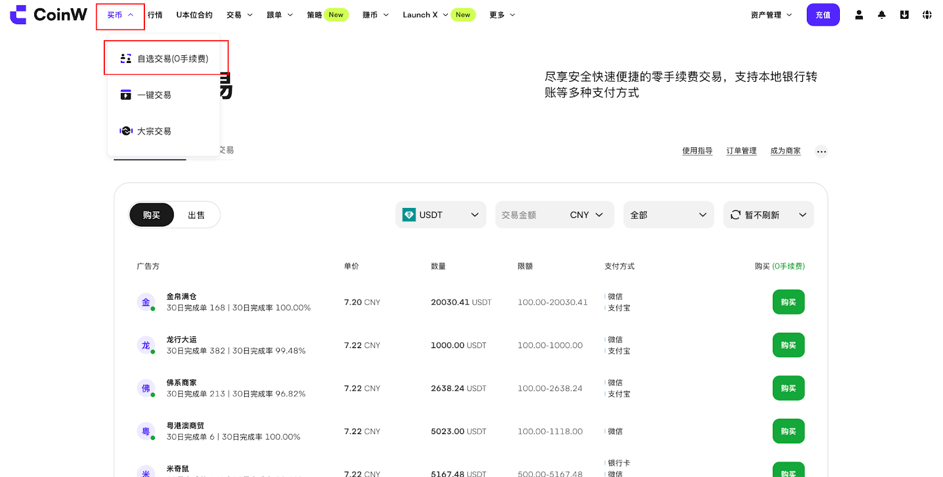Buy from merchant 粤港澳商贸

(x=789, y=431)
